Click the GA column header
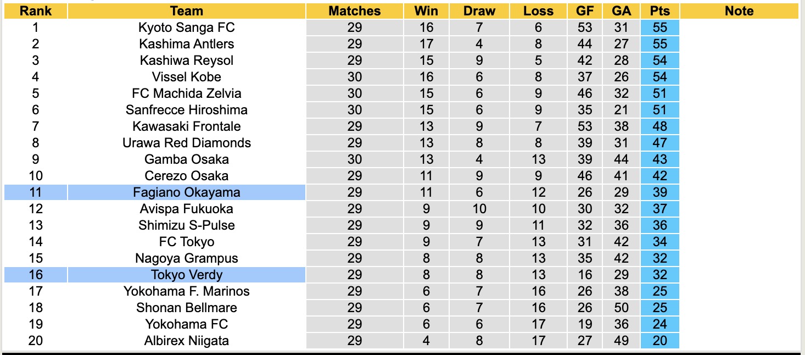 coord(622,11)
